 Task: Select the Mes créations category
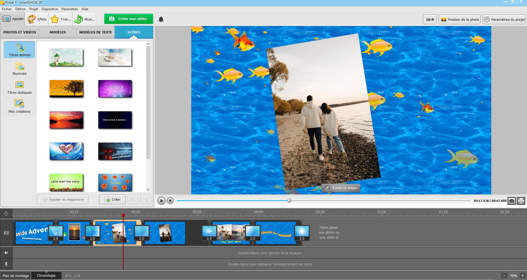(19, 106)
